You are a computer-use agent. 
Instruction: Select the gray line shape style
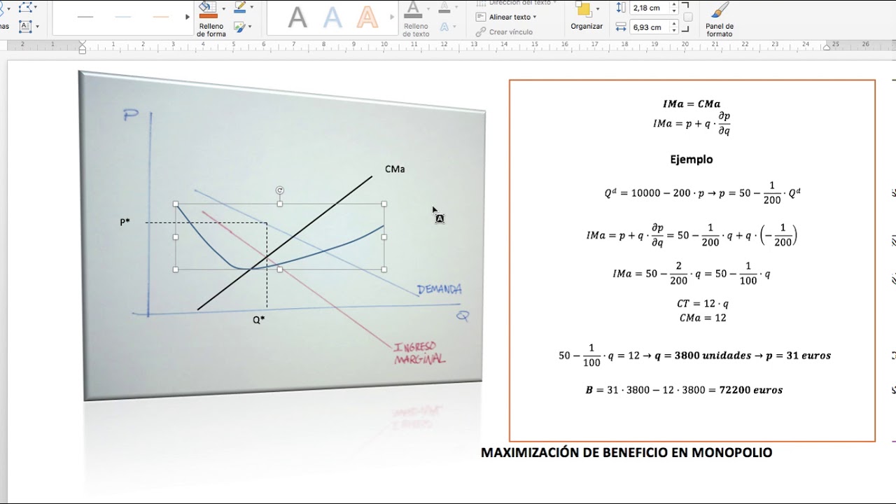(85, 17)
